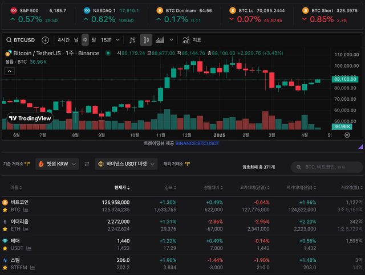
Task: Open the 스팀 row name
Action: point(15,260)
